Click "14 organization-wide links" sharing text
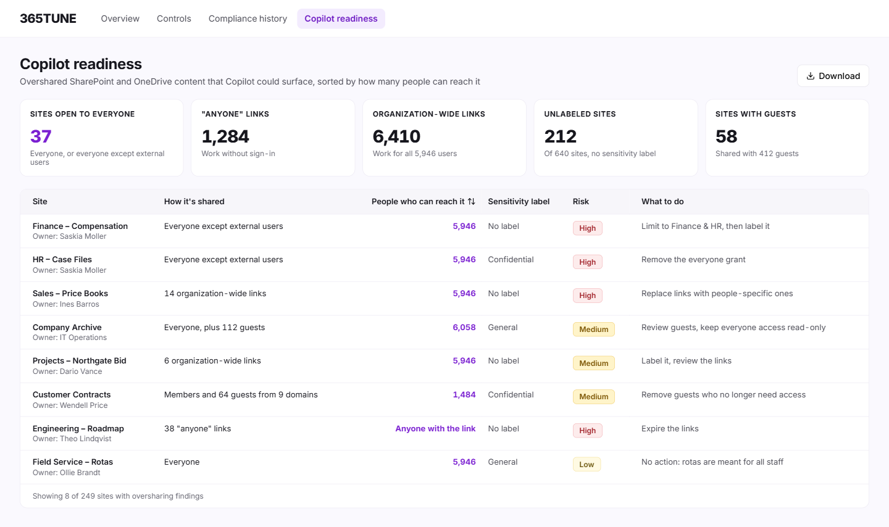This screenshot has width=889, height=527. (x=215, y=294)
